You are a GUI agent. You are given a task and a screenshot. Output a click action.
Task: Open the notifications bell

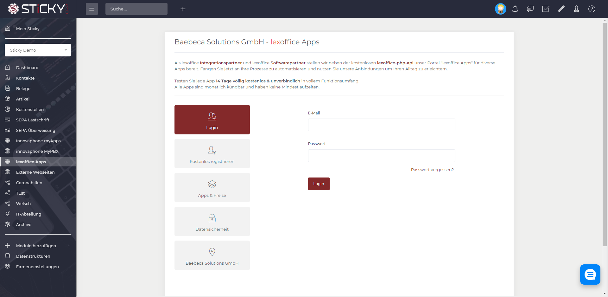(x=515, y=9)
